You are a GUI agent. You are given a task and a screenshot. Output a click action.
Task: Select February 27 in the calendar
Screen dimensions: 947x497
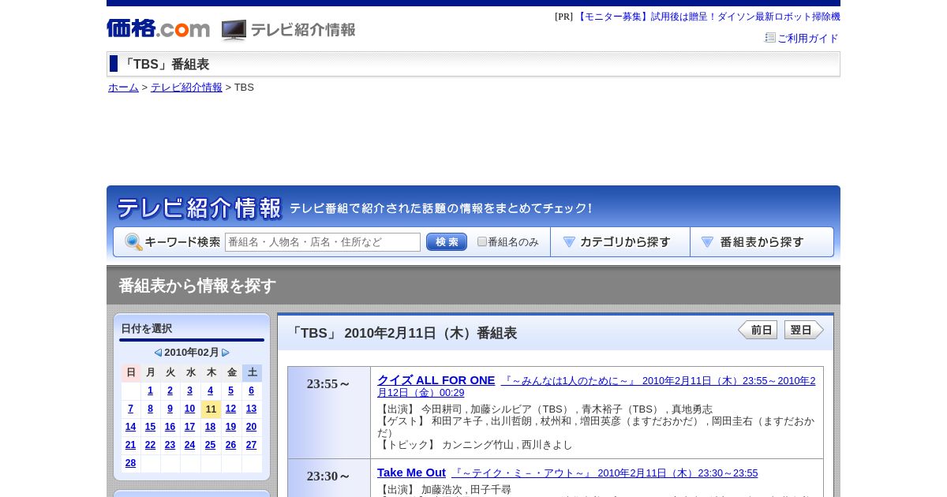coord(251,445)
